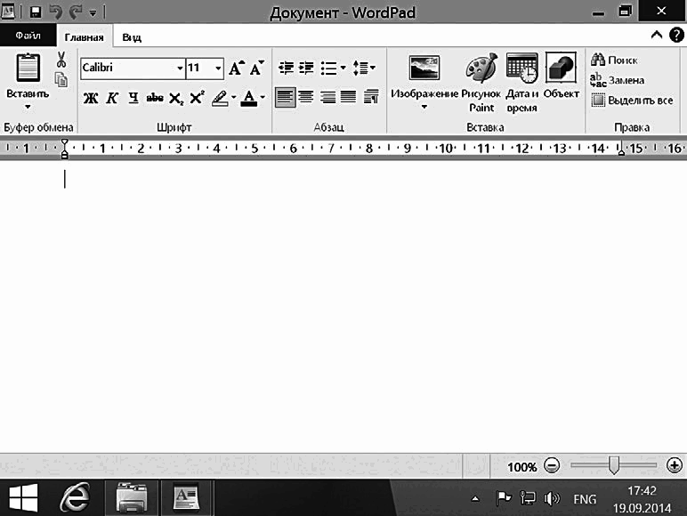Expand the Вставить paste options arrow
The height and width of the screenshot is (516, 687).
coord(28,107)
